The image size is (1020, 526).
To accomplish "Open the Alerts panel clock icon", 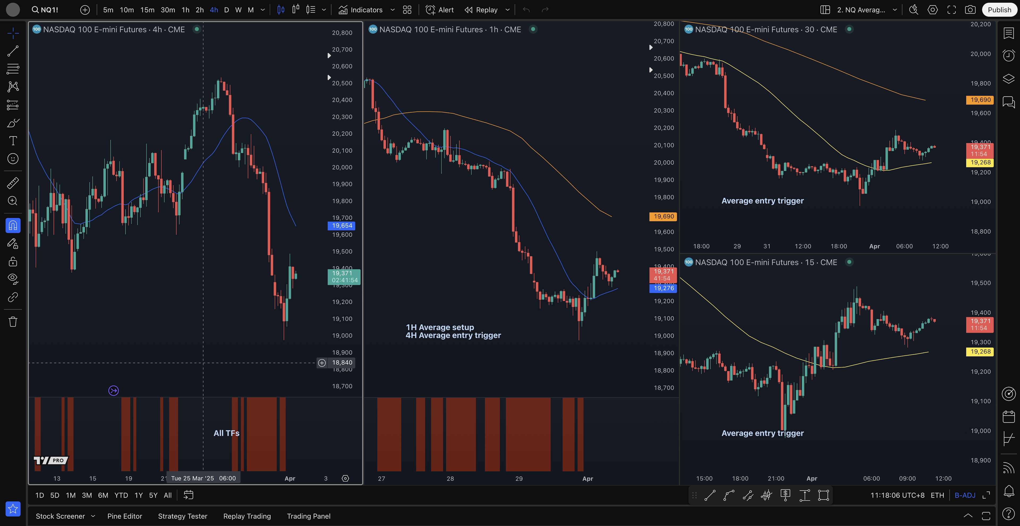I will (1009, 55).
